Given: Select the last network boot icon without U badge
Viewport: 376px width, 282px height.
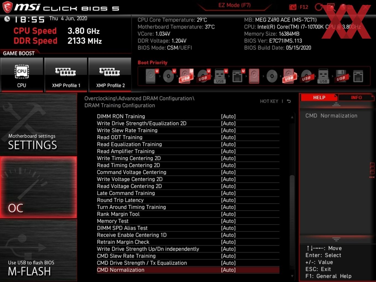Looking at the screenshot, I should click(358, 76).
